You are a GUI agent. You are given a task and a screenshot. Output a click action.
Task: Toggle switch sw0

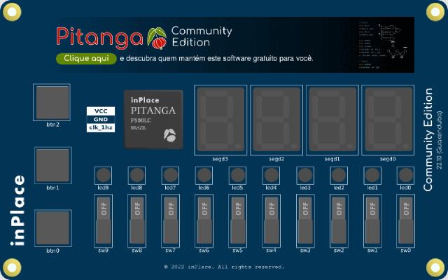coord(406,220)
